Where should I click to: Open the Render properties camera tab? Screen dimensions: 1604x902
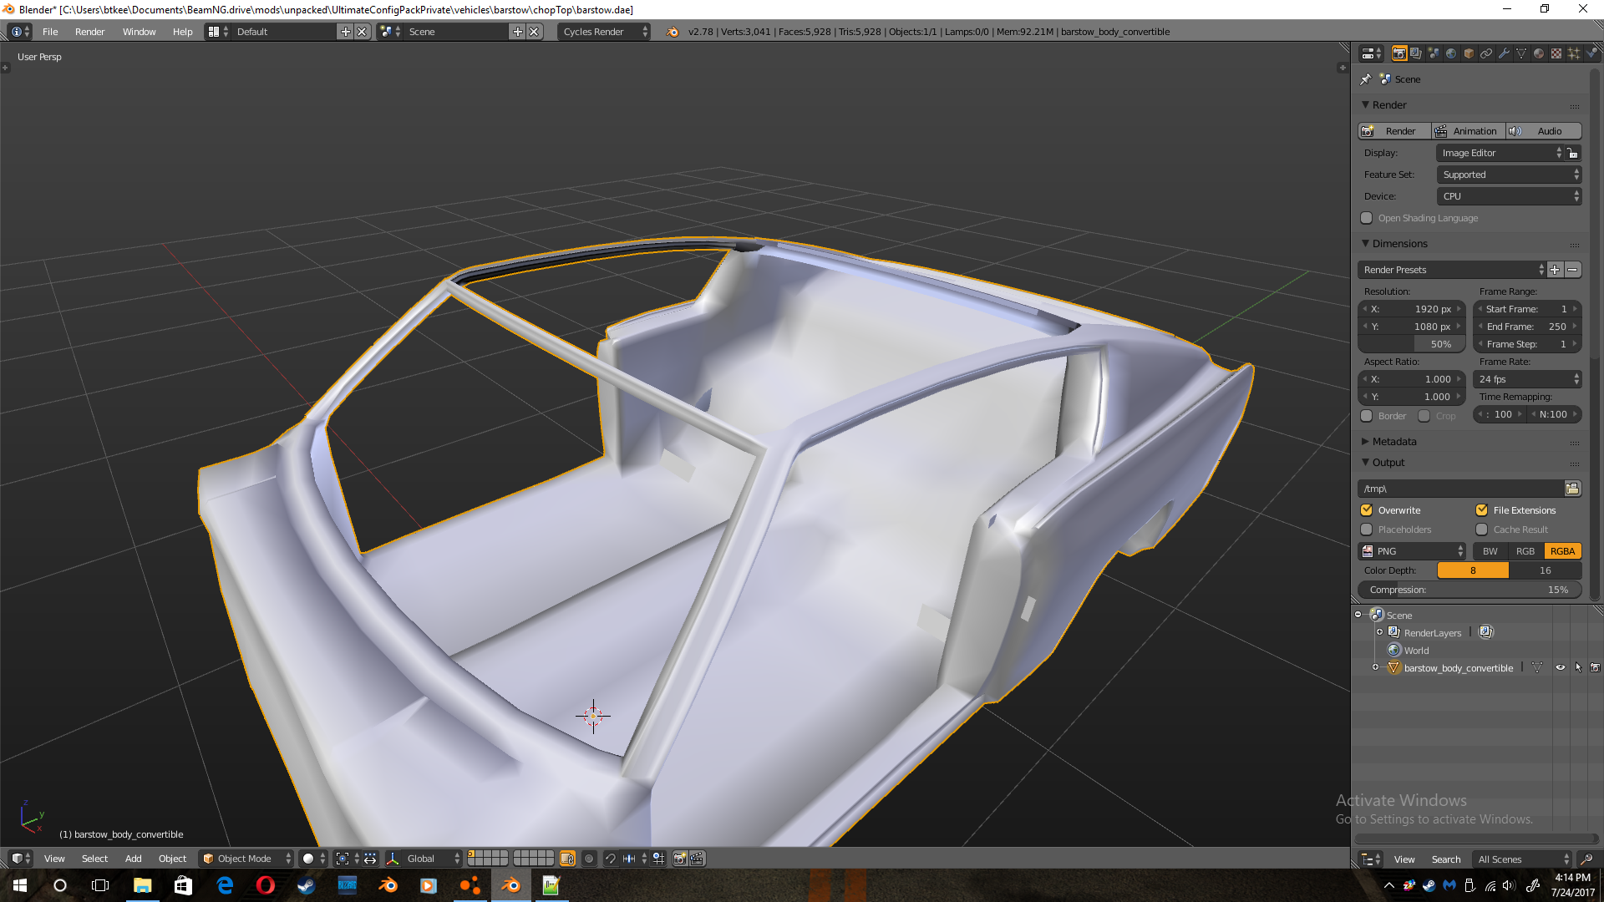pos(1398,53)
